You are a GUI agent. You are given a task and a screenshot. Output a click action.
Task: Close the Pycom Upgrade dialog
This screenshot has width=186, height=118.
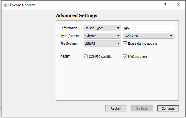179,5
